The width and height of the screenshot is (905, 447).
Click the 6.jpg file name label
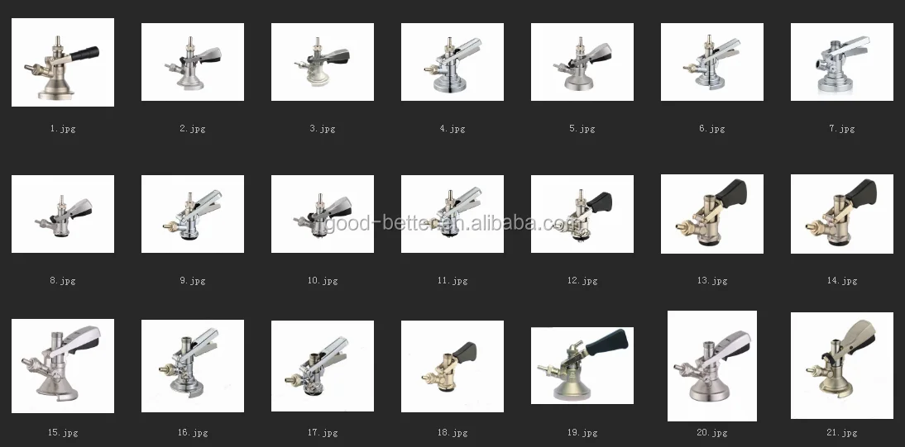tap(712, 129)
